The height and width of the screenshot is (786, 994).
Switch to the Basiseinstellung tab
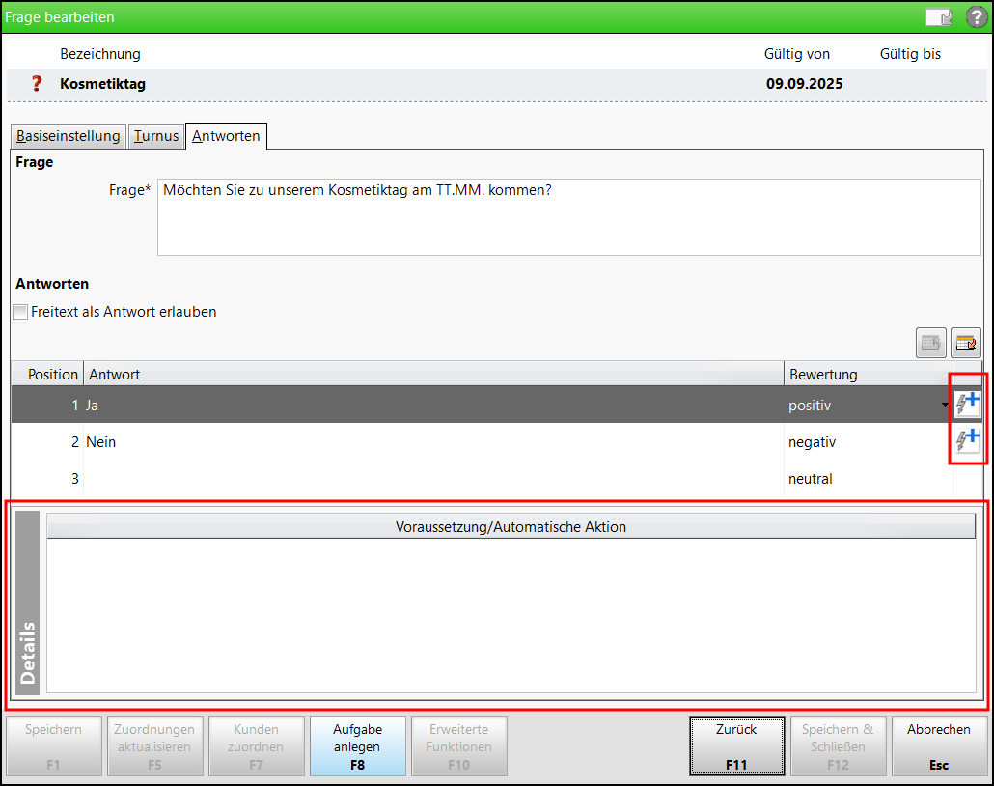pos(68,136)
